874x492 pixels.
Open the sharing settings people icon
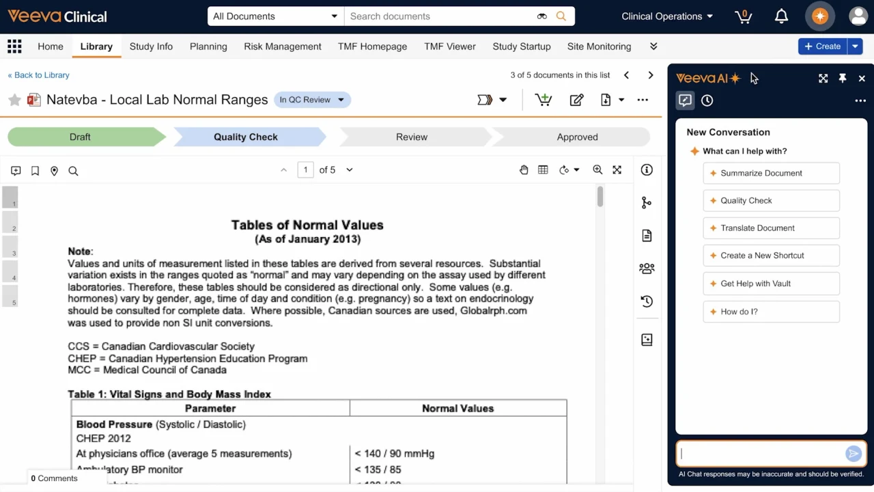(x=647, y=269)
